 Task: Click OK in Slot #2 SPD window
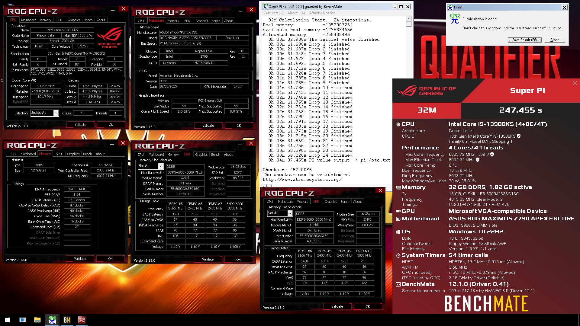[368, 306]
